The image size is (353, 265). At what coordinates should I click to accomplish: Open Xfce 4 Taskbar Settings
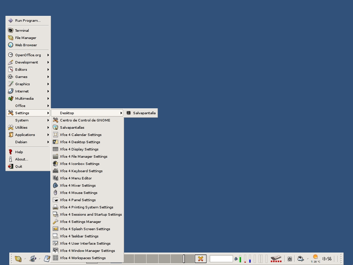click(x=87, y=236)
